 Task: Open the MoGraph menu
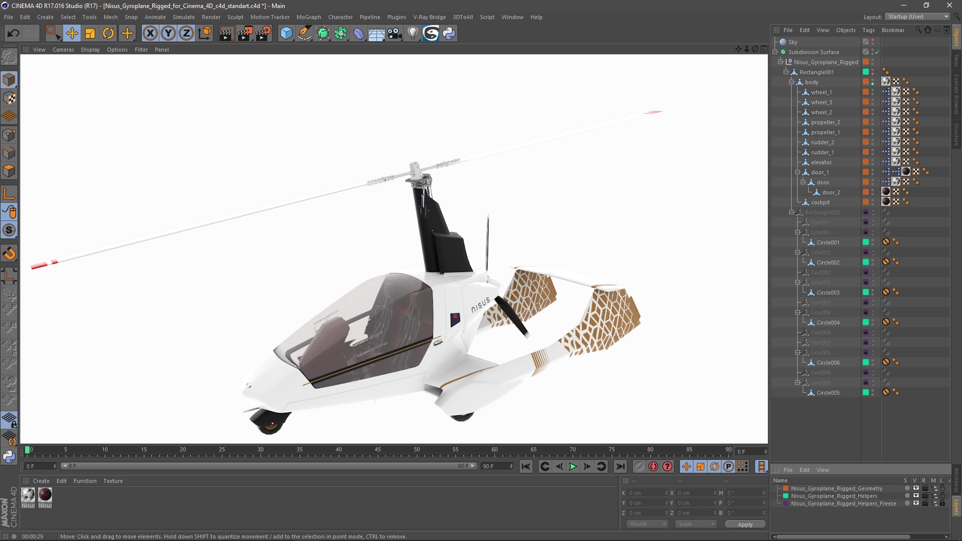(x=307, y=17)
